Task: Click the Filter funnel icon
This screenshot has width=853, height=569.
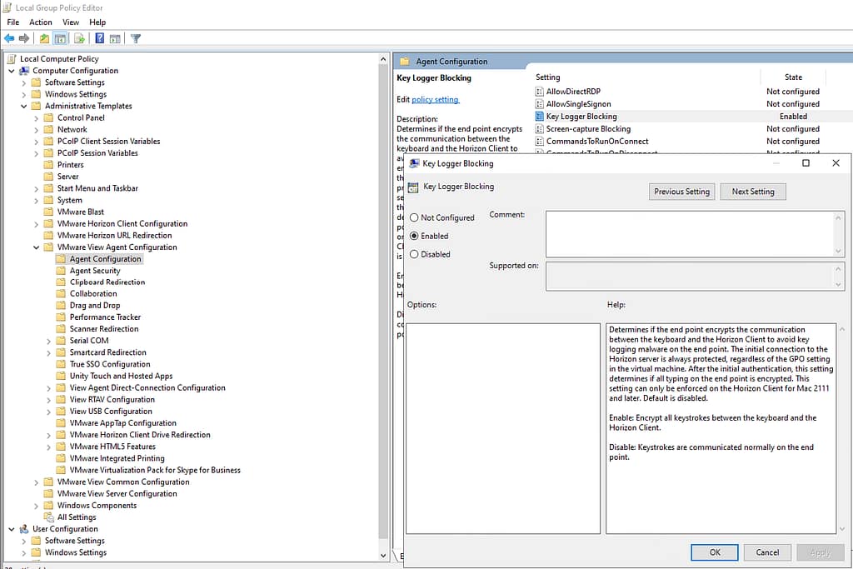Action: pyautogui.click(x=136, y=38)
